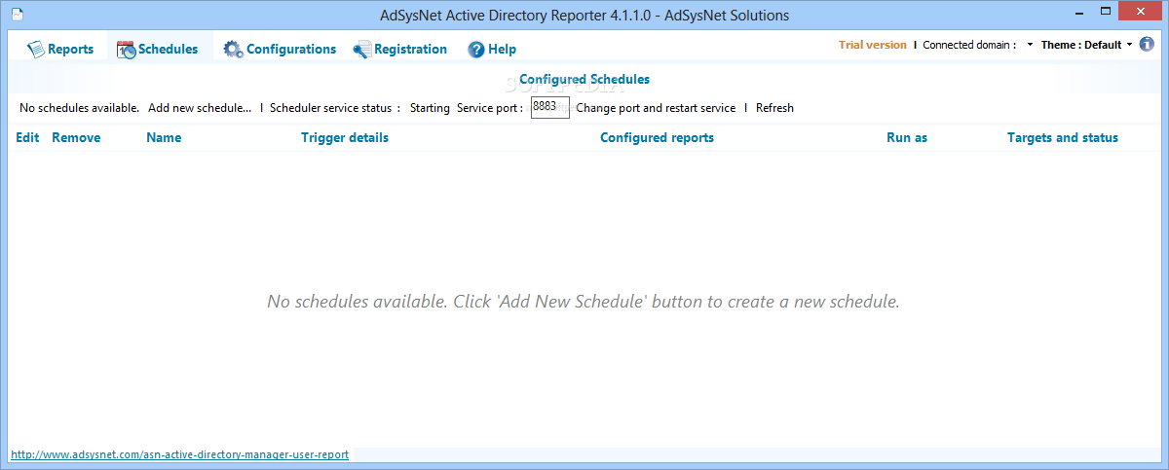This screenshot has height=470, width=1169.
Task: Click the empty-list 'Add New Schedule' hint message
Action: pos(584,302)
